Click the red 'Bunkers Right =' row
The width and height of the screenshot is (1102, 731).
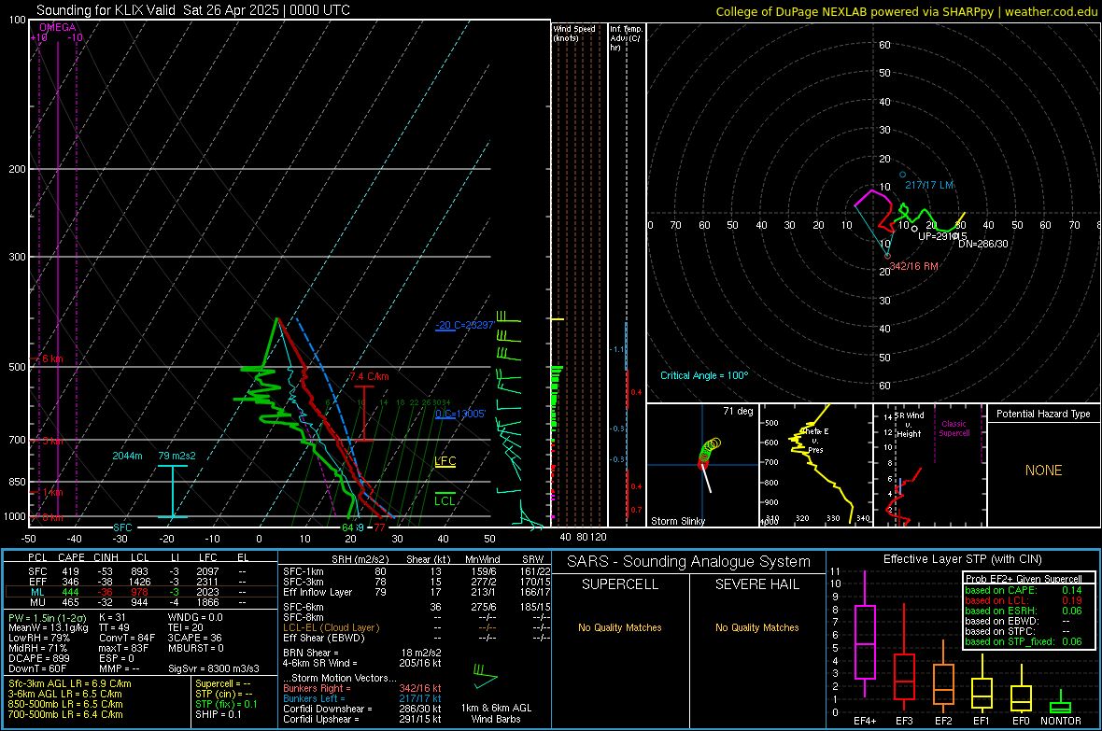pos(362,688)
